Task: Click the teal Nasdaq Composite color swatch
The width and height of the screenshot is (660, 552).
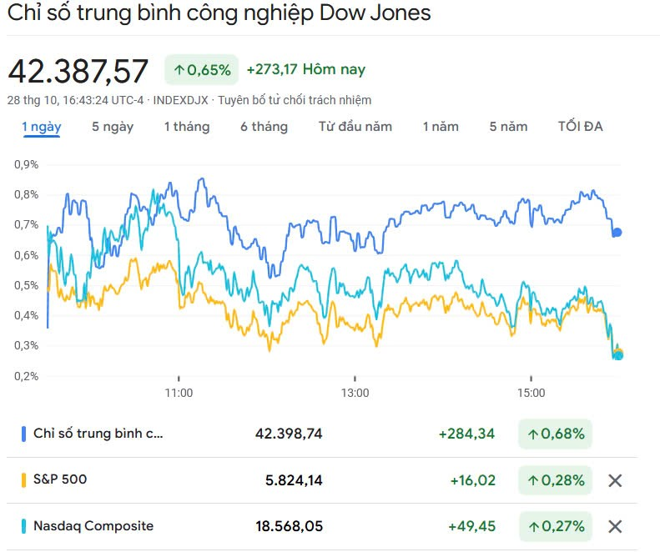Action: point(23,526)
